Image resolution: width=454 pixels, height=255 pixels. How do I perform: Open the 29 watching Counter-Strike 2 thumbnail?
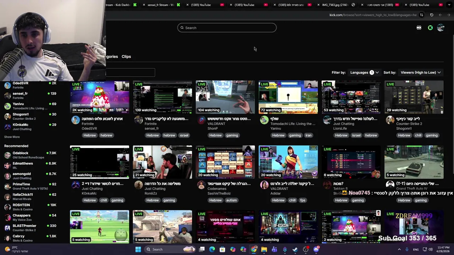coord(414,97)
